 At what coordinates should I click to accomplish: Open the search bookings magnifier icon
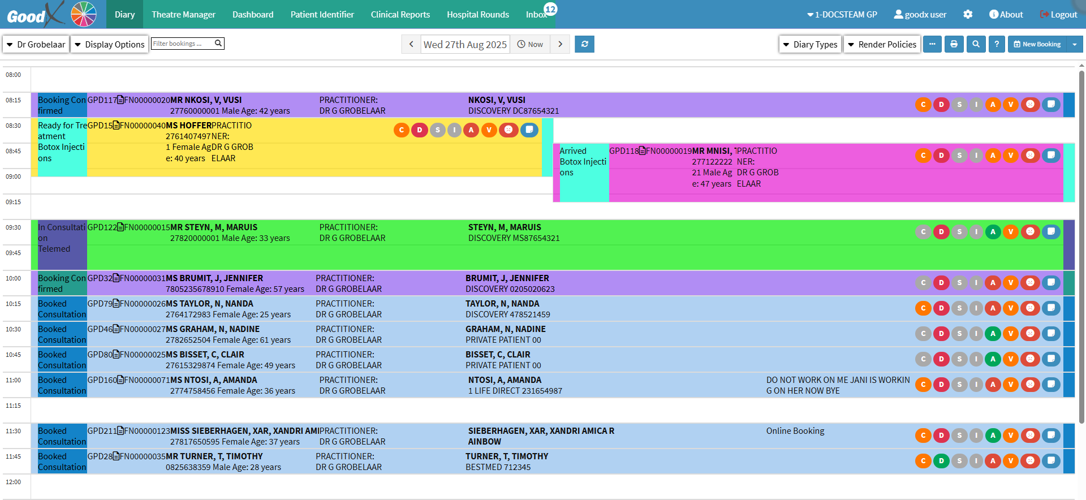click(x=976, y=44)
